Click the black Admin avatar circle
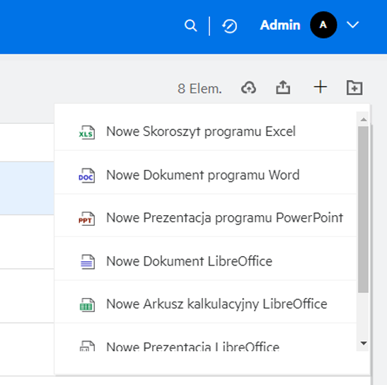This screenshot has height=385, width=387. pyautogui.click(x=323, y=25)
